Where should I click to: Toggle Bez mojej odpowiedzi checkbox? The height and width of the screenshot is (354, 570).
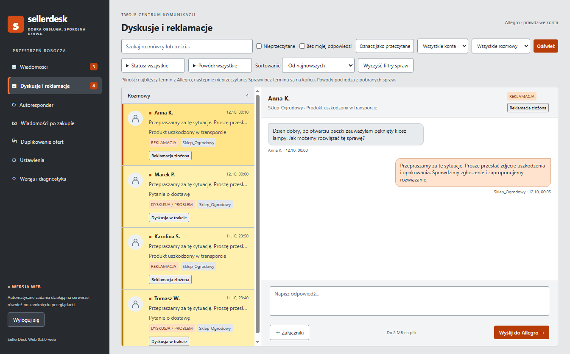coord(302,46)
